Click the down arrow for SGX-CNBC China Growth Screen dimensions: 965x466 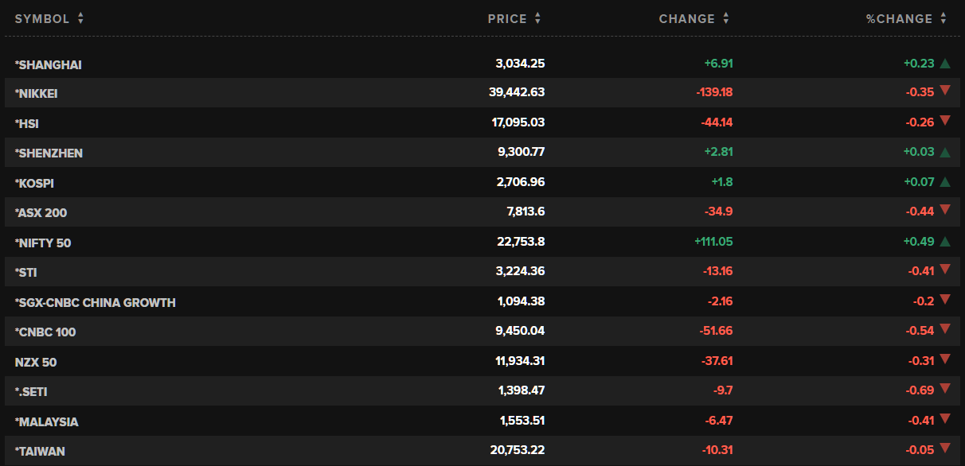tap(945, 300)
